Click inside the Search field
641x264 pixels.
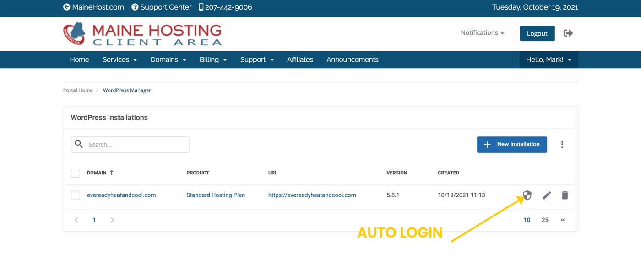click(x=130, y=144)
